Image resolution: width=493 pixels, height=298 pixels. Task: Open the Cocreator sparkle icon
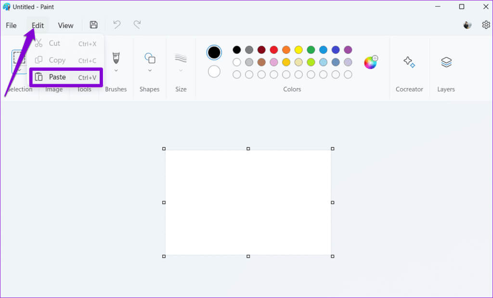[409, 62]
